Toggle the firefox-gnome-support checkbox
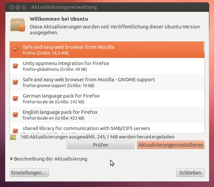214x187 pixels. click(x=15, y=82)
